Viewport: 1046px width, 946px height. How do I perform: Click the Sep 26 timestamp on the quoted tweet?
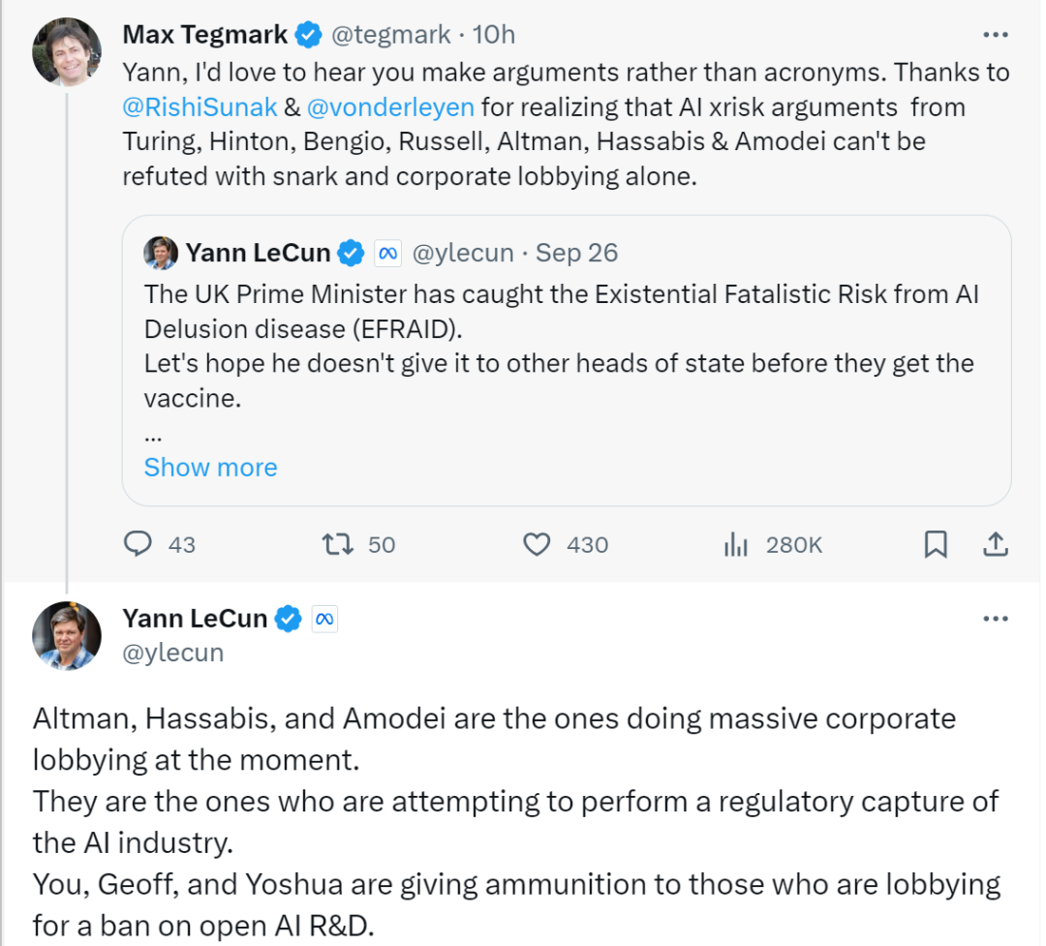click(x=576, y=252)
